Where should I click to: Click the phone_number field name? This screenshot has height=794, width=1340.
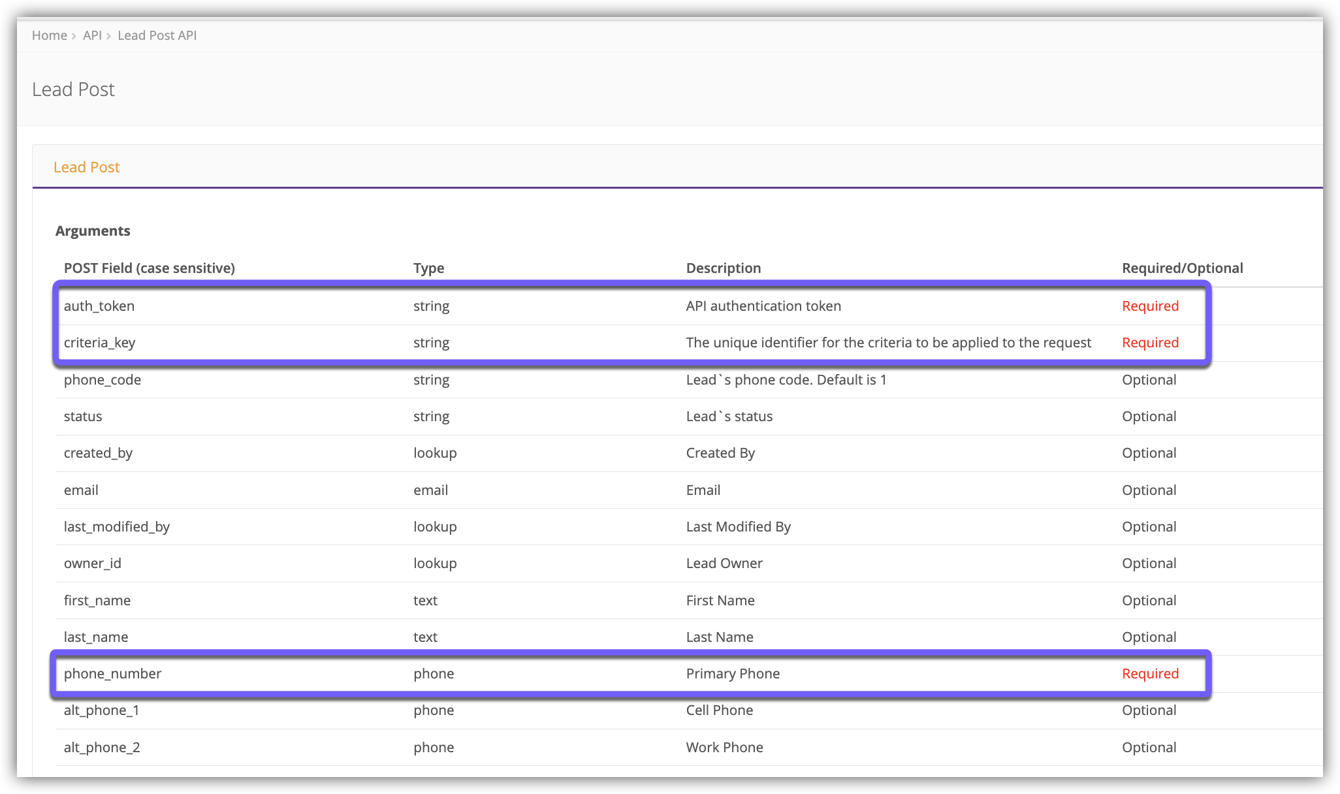point(112,674)
